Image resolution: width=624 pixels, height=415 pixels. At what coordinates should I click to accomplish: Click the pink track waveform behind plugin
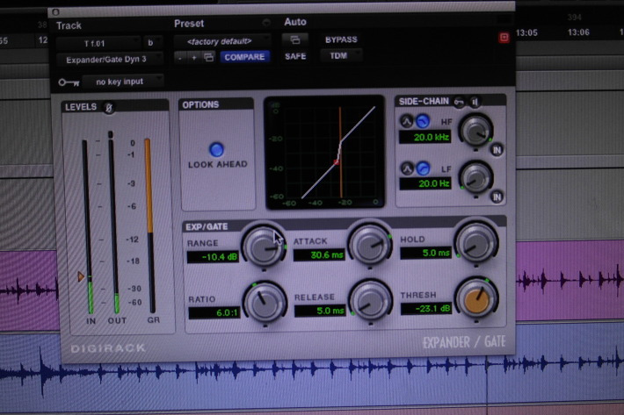click(570, 281)
